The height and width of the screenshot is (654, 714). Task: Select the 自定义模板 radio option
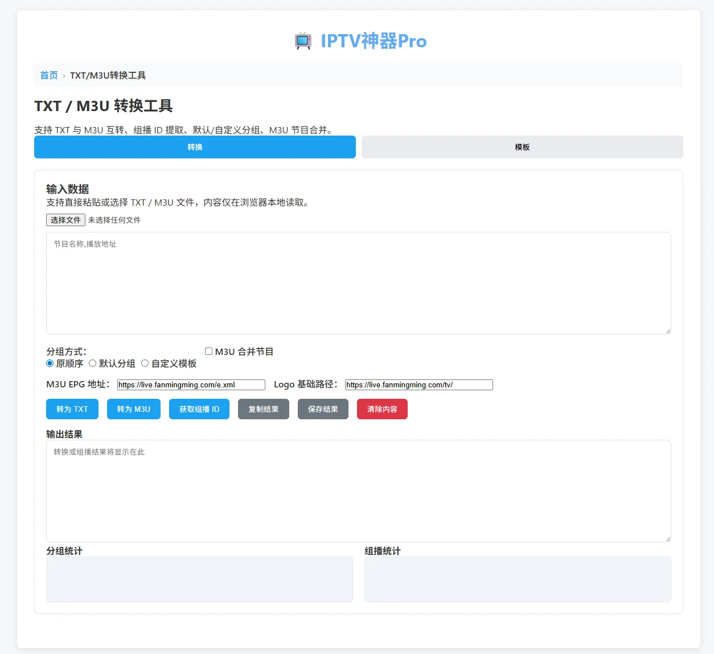coord(145,363)
